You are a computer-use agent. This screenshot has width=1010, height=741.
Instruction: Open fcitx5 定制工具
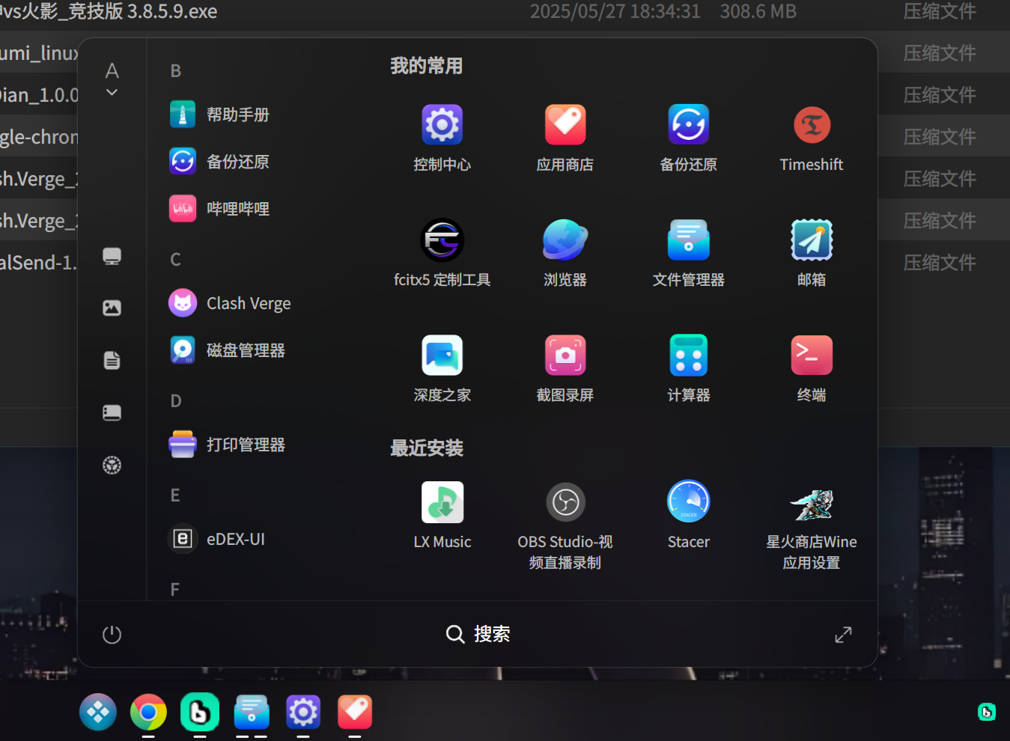[442, 254]
